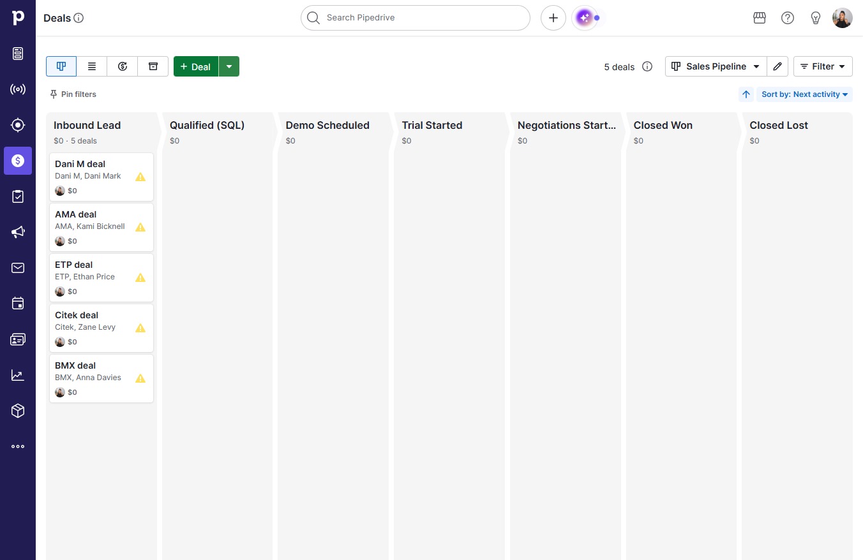This screenshot has height=560, width=863.
Task: Click the Inbound Lead stage header
Action: coord(87,125)
